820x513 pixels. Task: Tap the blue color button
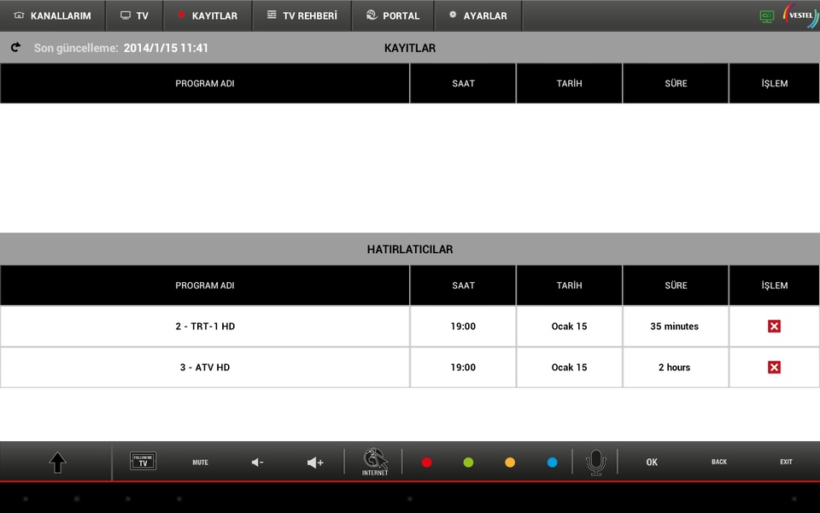553,463
